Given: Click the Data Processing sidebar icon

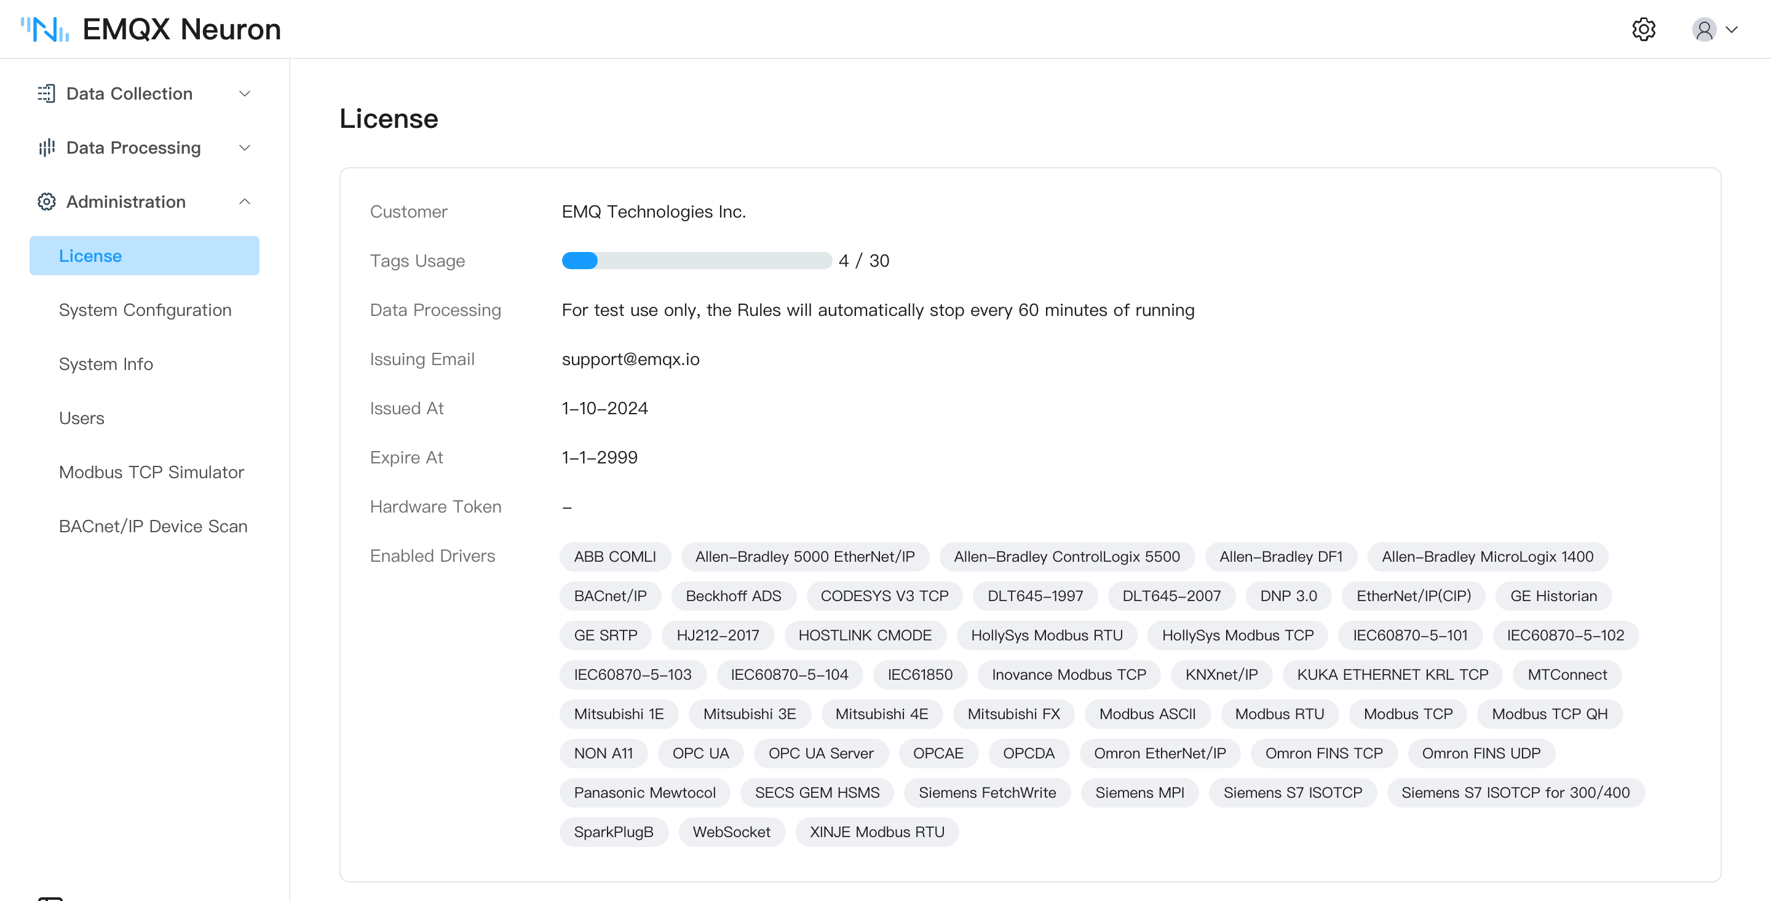Looking at the screenshot, I should [x=46, y=148].
